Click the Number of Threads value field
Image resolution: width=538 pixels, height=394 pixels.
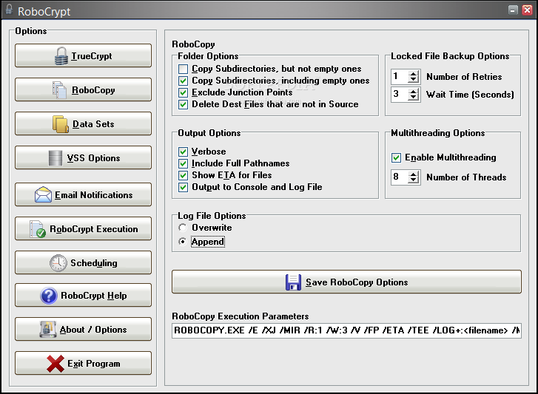400,177
